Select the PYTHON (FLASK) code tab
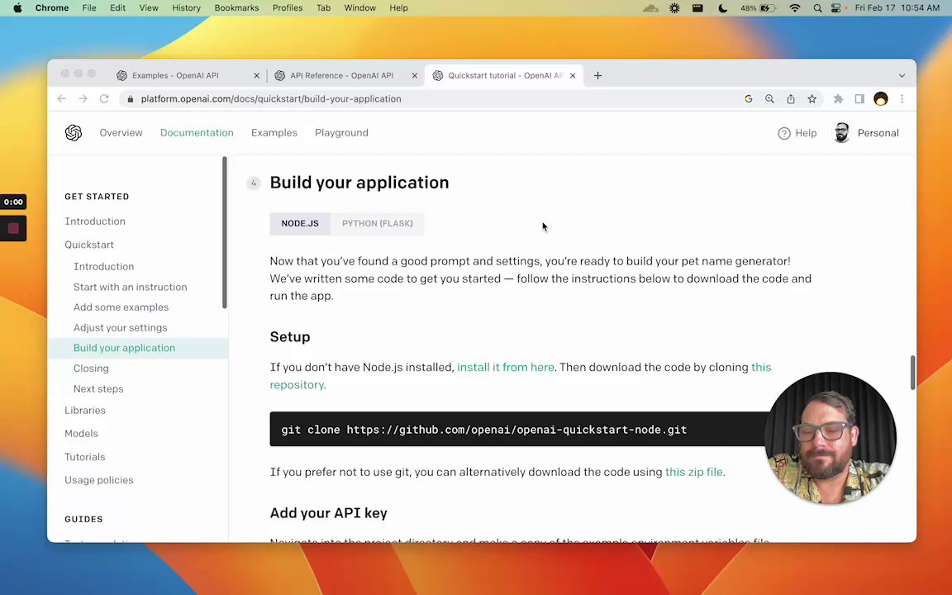The image size is (952, 595). (x=377, y=223)
